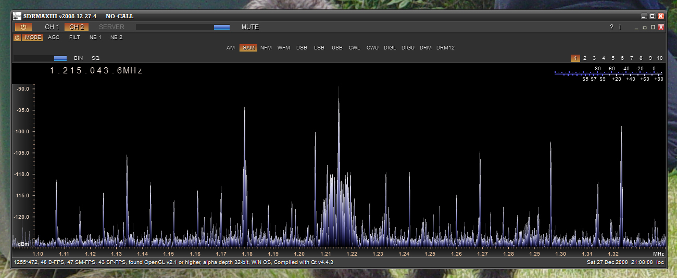Viewport: 677px width, 278px height.
Task: Choose the DRM12 mode button
Action: (445, 48)
